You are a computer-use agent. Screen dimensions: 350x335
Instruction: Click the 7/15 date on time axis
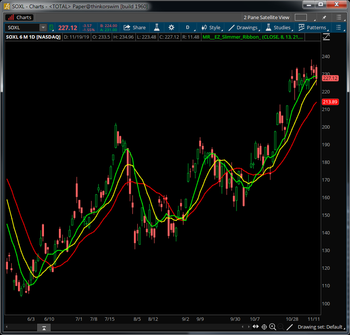[x=110, y=319]
